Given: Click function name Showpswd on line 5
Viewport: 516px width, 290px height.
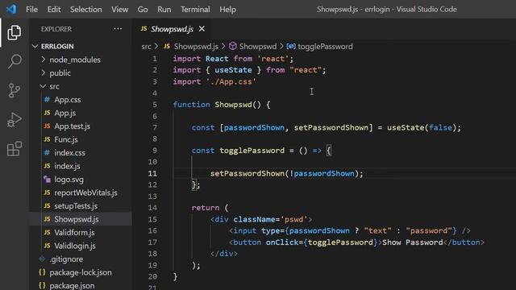Looking at the screenshot, I should (233, 105).
